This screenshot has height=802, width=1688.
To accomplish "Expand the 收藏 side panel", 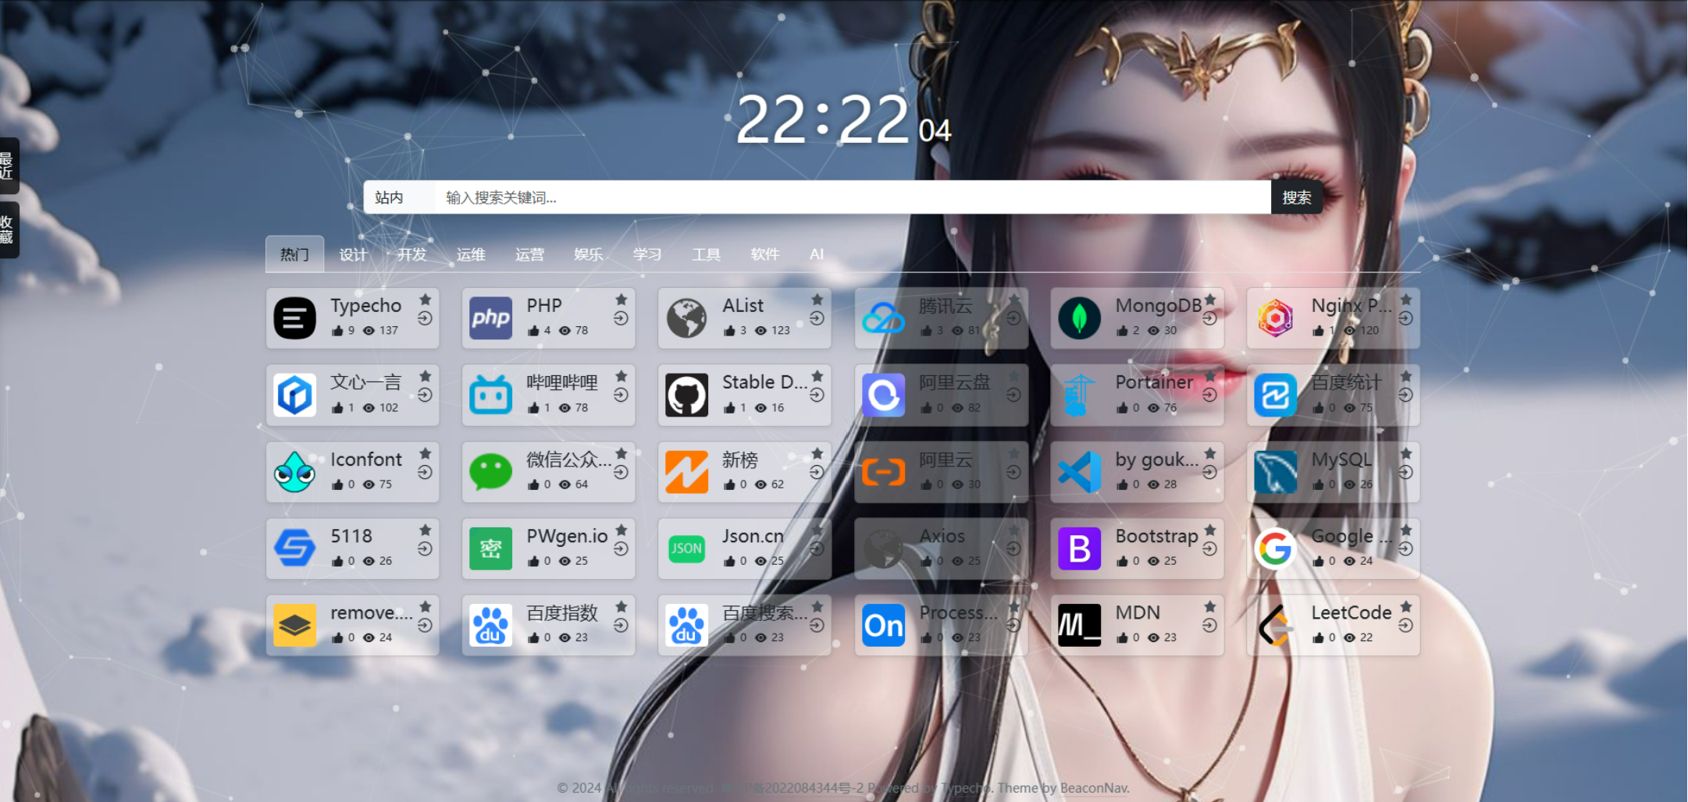I will [x=8, y=230].
